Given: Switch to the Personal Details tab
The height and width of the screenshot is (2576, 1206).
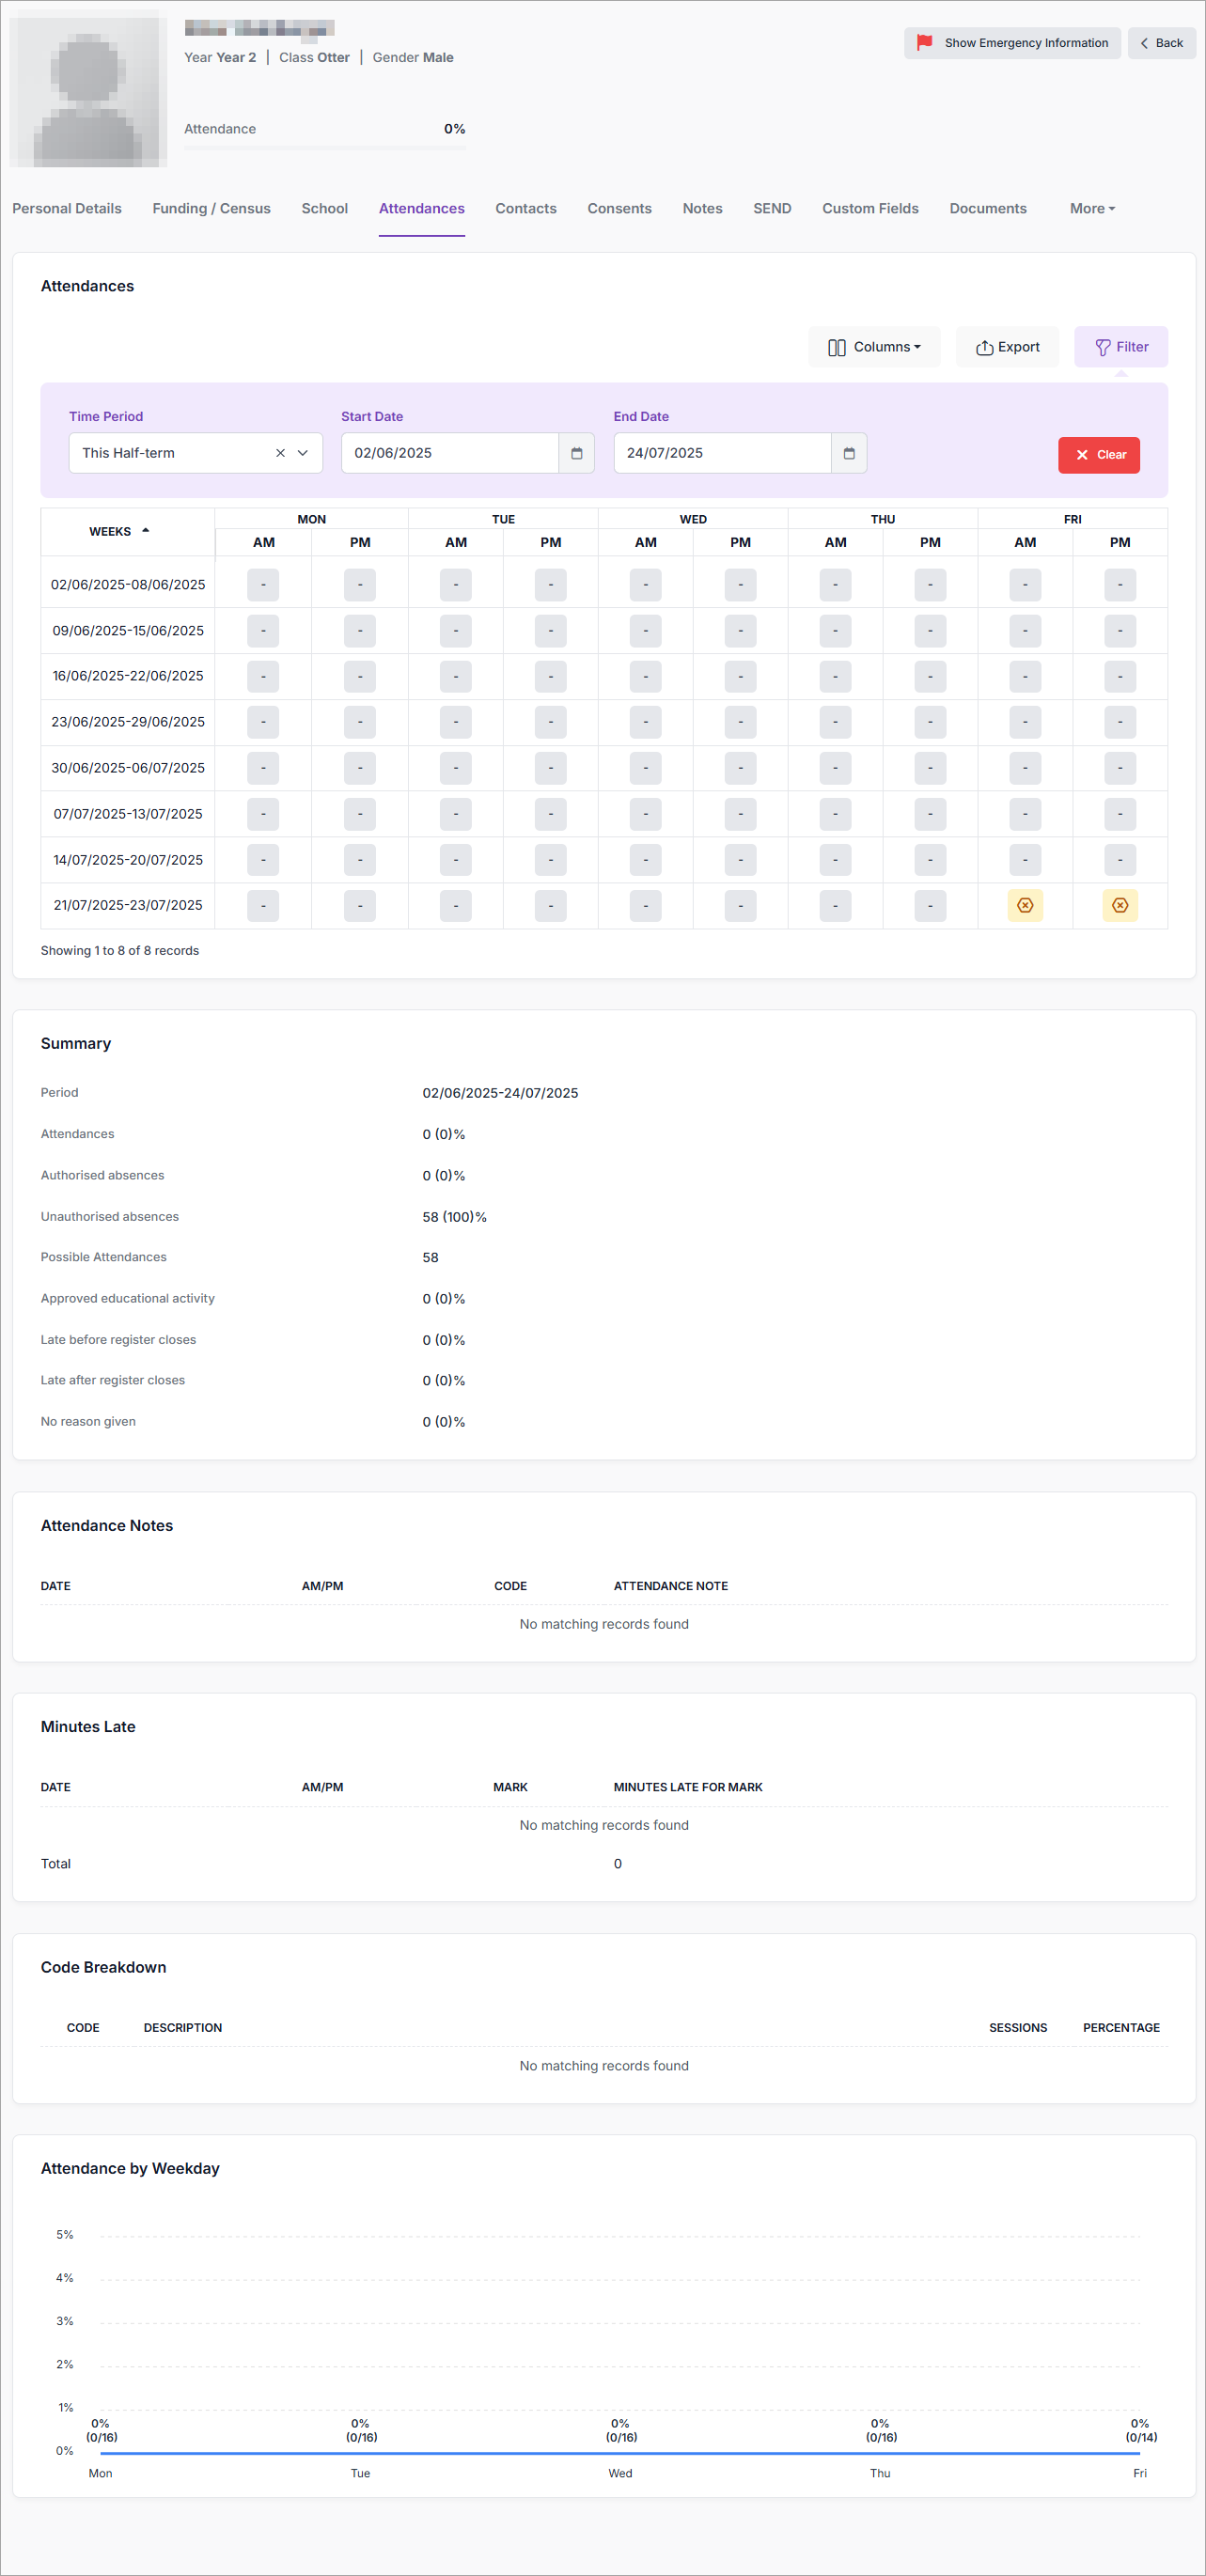Looking at the screenshot, I should 67,209.
